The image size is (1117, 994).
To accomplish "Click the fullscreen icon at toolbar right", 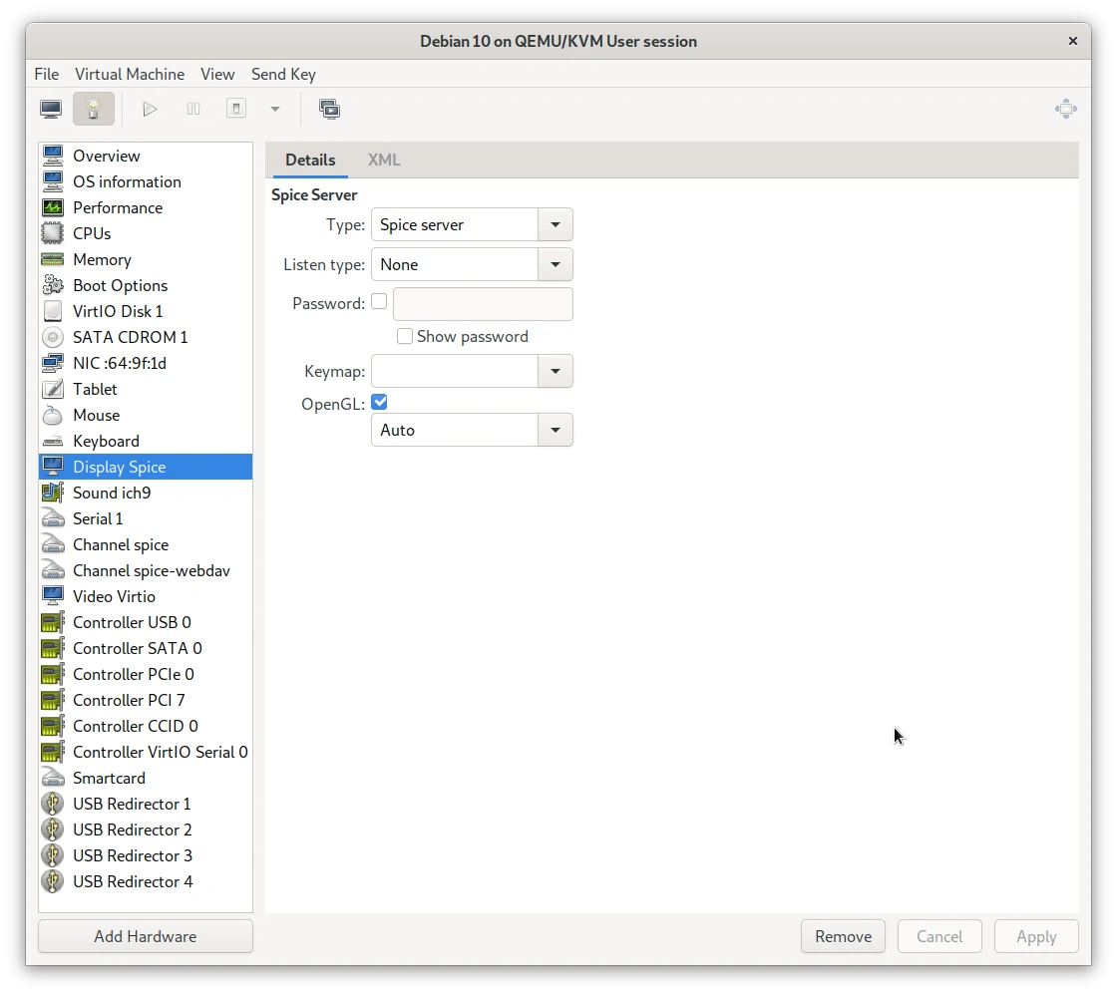I will [x=1066, y=109].
